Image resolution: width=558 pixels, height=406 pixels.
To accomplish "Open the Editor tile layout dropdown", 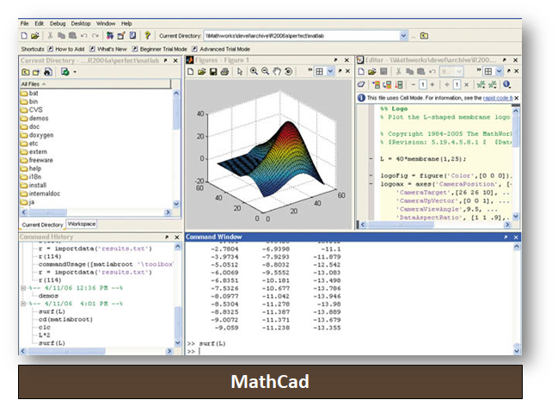I will pos(499,71).
